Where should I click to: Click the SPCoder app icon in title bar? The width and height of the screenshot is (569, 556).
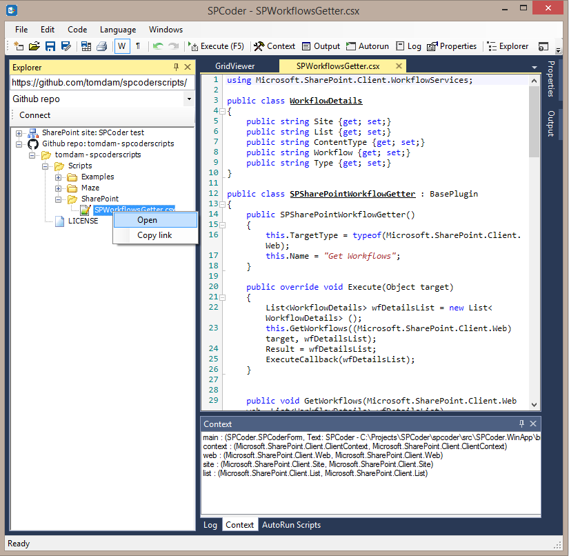12,10
